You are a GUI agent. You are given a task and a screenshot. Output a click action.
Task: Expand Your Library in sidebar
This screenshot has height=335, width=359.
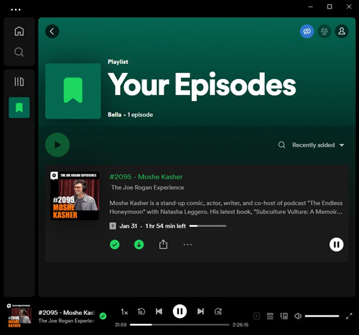coord(19,81)
